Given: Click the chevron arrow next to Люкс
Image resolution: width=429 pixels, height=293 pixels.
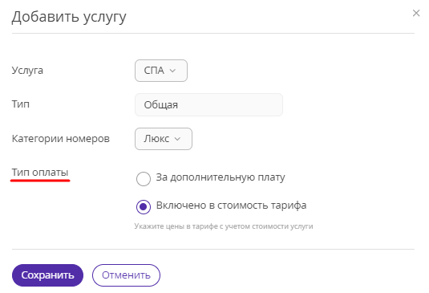Looking at the screenshot, I should [177, 139].
